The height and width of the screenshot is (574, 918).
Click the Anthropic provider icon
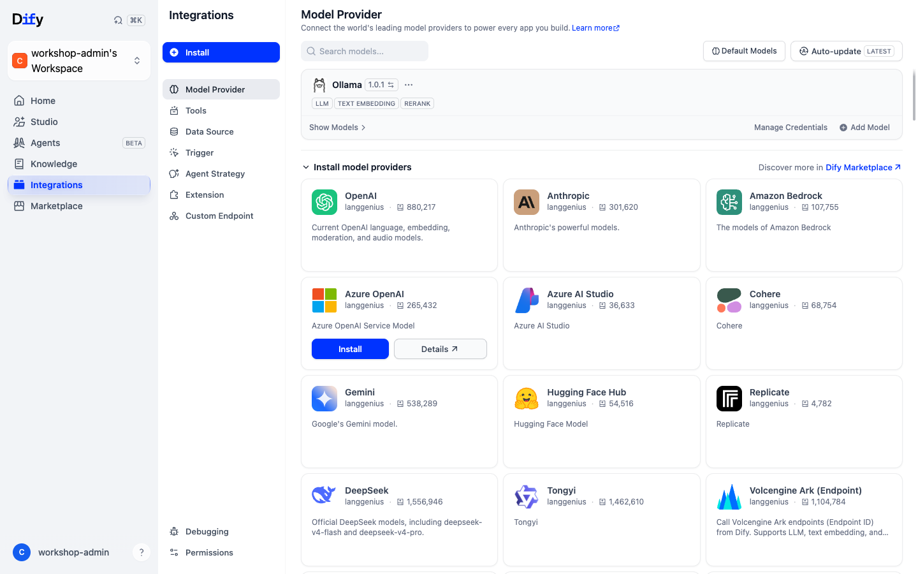[527, 202]
